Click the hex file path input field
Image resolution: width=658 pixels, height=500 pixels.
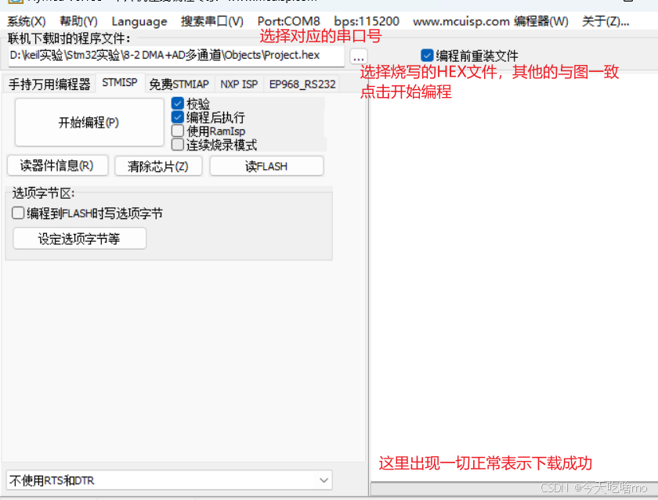point(176,56)
